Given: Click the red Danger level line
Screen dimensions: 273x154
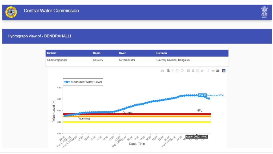Looking at the screenshot, I should pyautogui.click(x=160, y=114).
